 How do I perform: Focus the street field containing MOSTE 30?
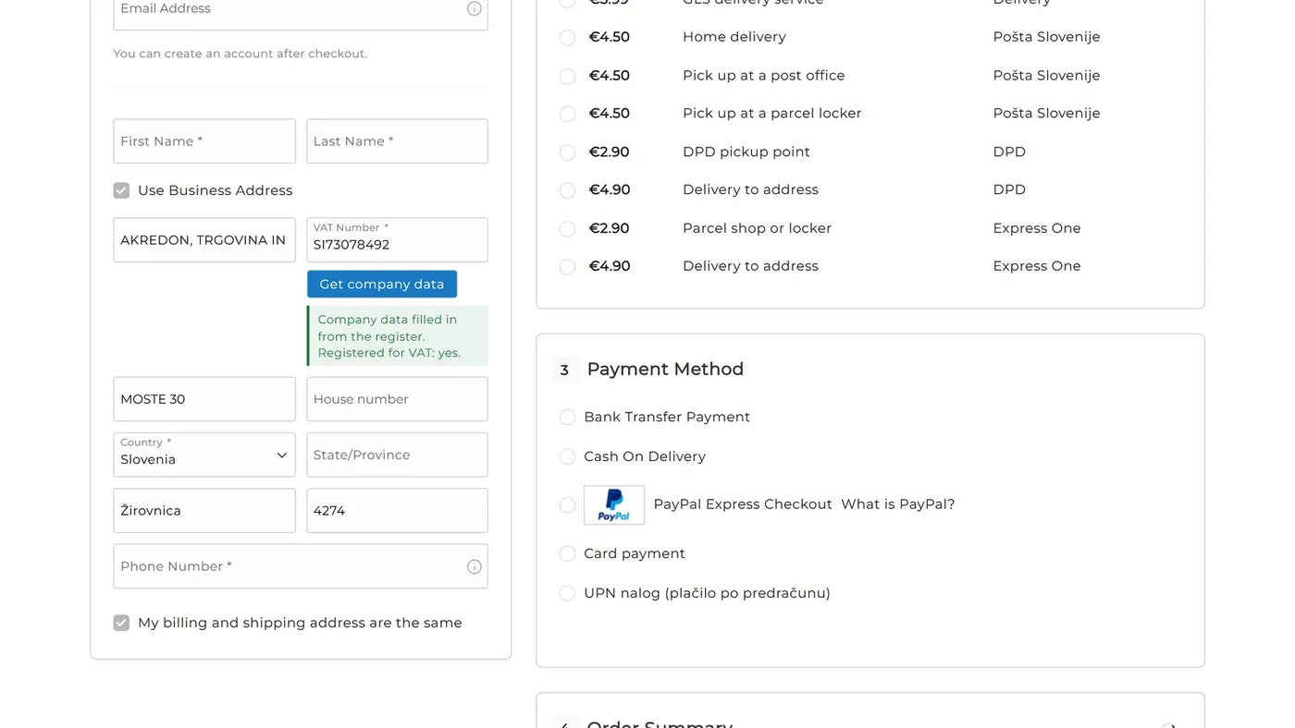coord(204,399)
